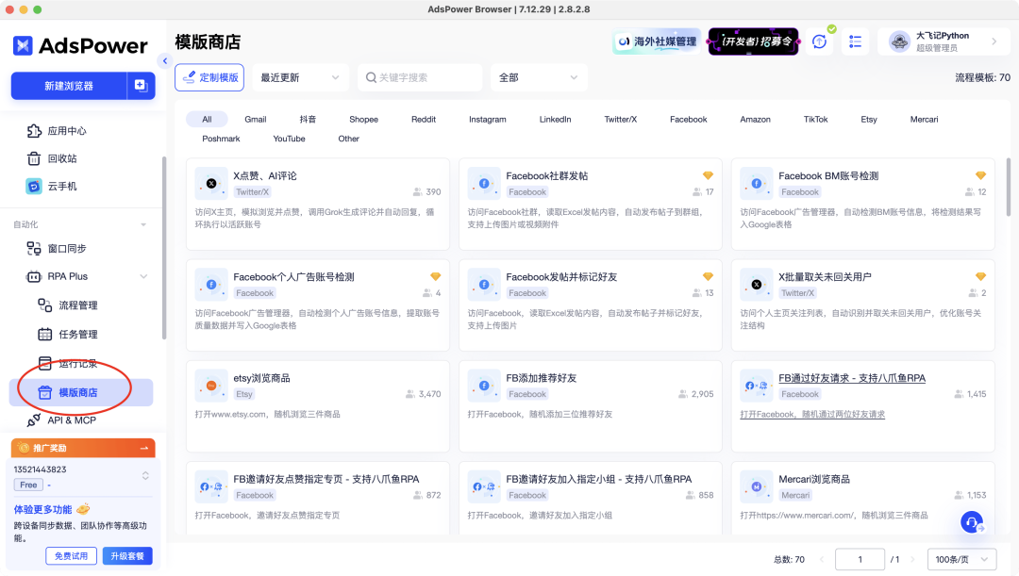The height and width of the screenshot is (576, 1019).
Task: Select the Amazon category tab
Action: click(755, 120)
